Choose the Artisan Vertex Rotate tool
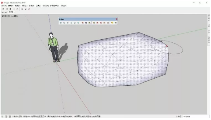Image resolution: width=211 pixels, height=120 pixels. tap(101, 23)
